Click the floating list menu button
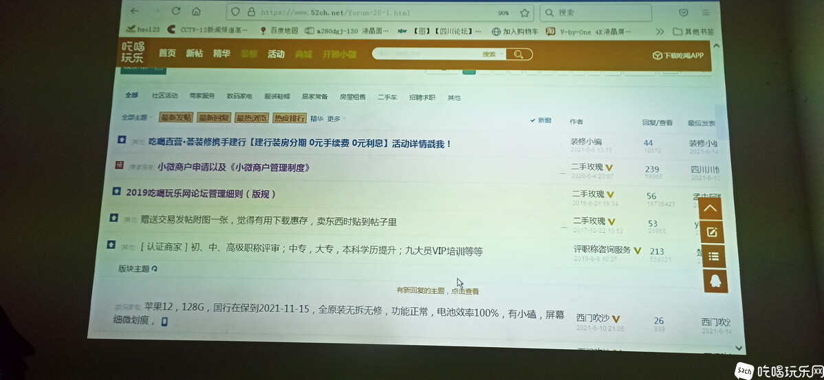 click(714, 257)
